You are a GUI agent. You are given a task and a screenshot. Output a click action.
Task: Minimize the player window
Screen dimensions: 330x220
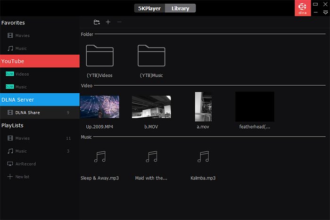pos(315,12)
